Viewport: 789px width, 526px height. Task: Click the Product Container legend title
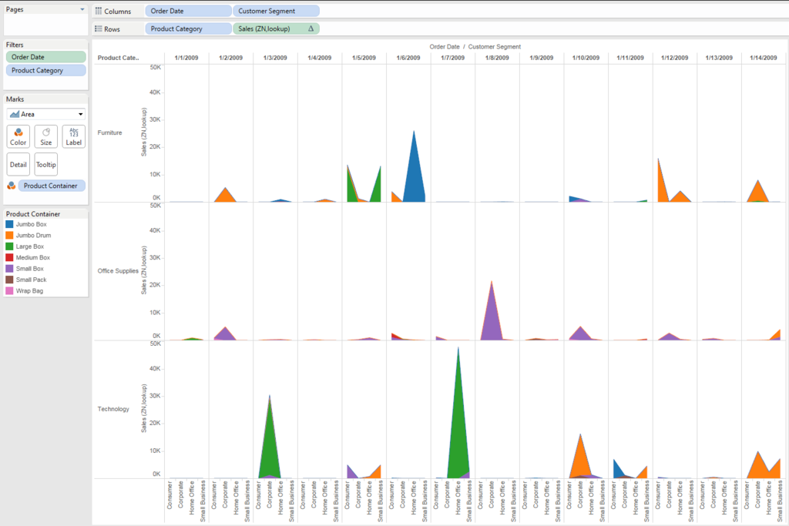[x=33, y=214]
